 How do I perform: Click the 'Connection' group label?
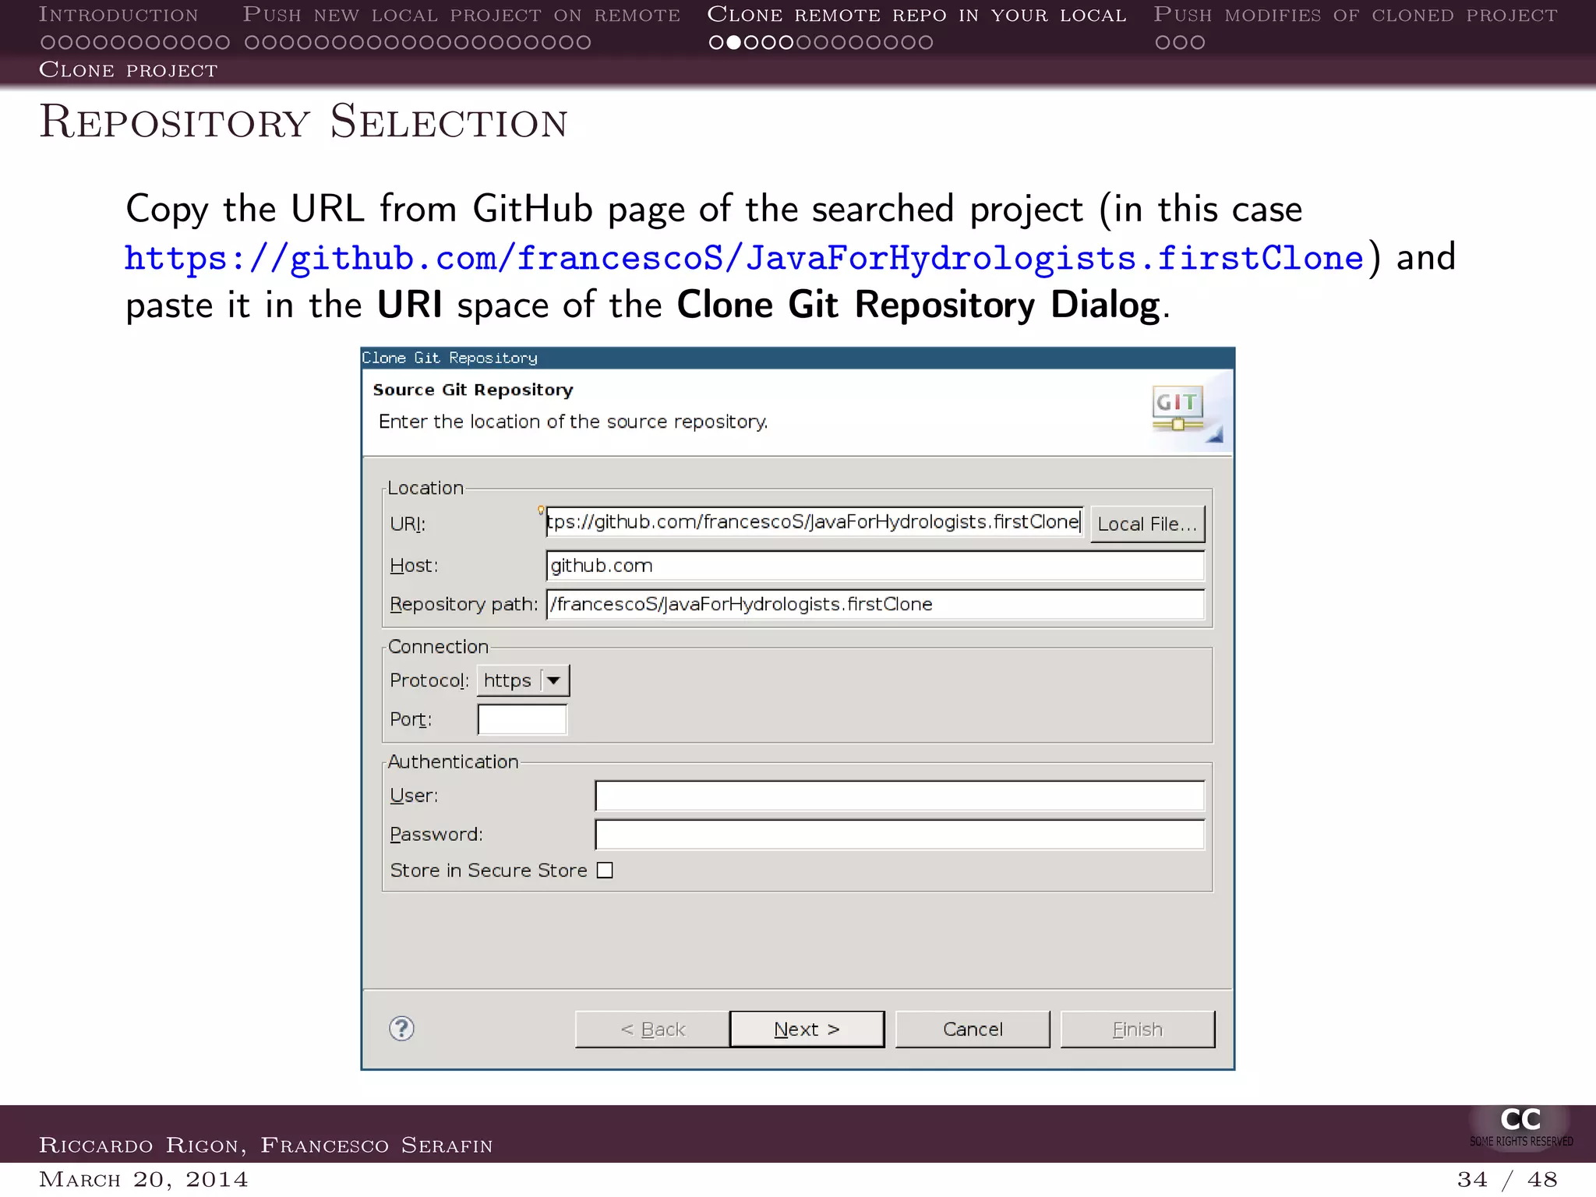click(x=438, y=647)
